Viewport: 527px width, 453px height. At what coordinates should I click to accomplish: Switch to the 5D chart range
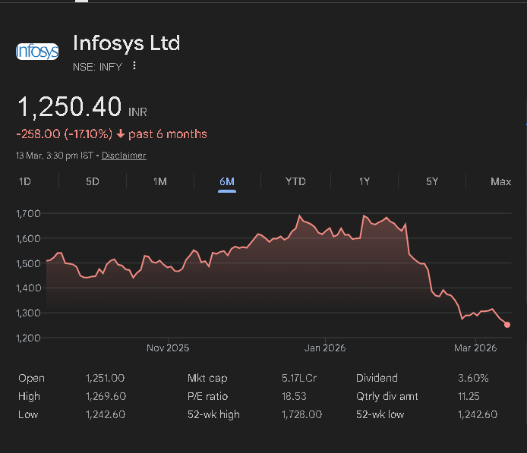pos(92,181)
